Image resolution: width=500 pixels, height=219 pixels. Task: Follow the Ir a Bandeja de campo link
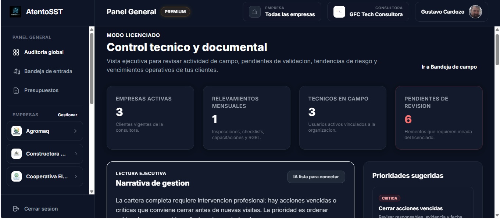[449, 67]
